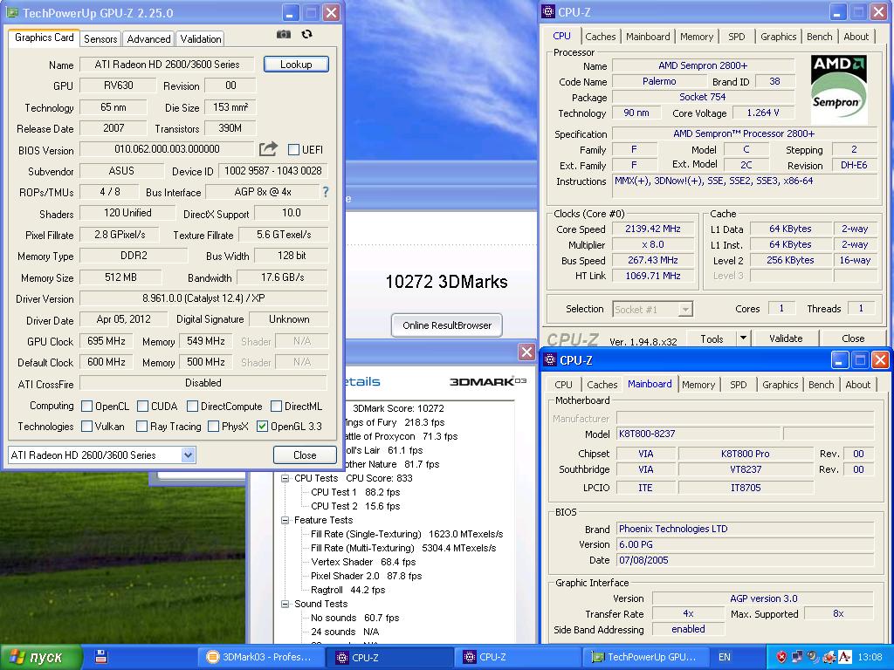Enable the UEFI checkbox
The width and height of the screenshot is (894, 670).
pyautogui.click(x=293, y=150)
